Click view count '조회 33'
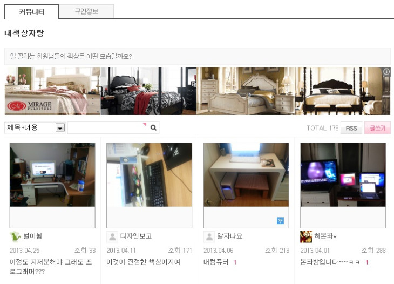This screenshot has width=394, height=284. tap(85, 251)
